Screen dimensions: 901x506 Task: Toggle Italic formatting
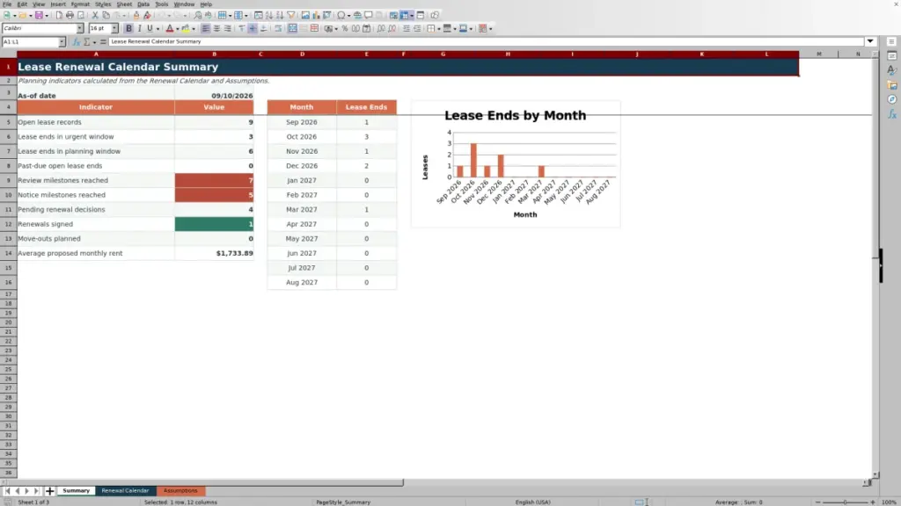[x=139, y=28]
